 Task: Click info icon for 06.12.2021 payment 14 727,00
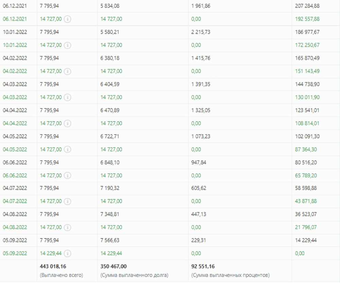click(67, 19)
